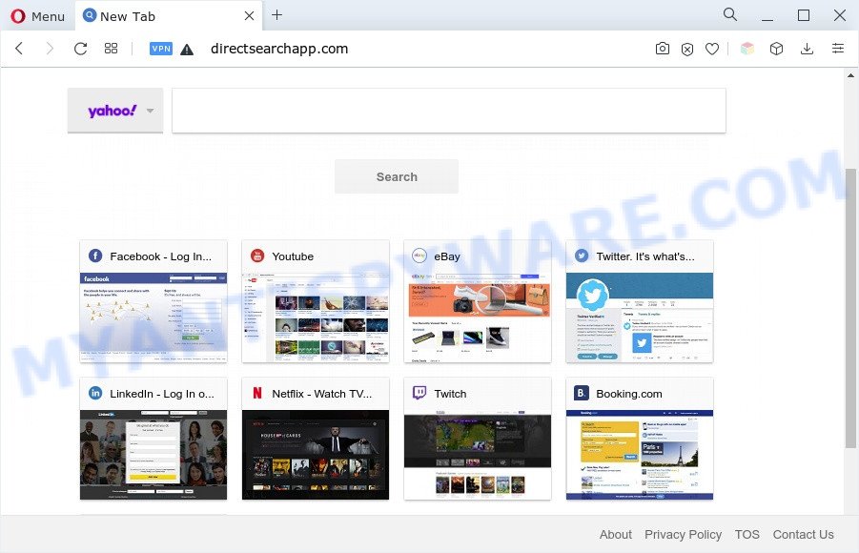Click the colorful cube extension icon

point(747,49)
